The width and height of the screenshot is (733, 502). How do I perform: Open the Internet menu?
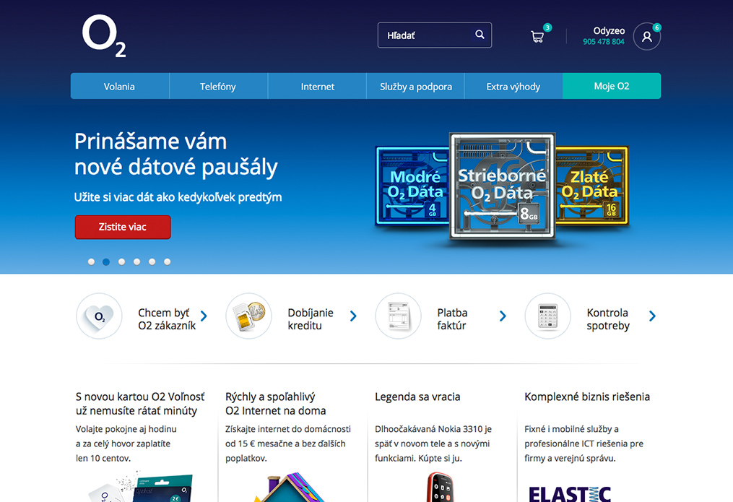coord(317,86)
